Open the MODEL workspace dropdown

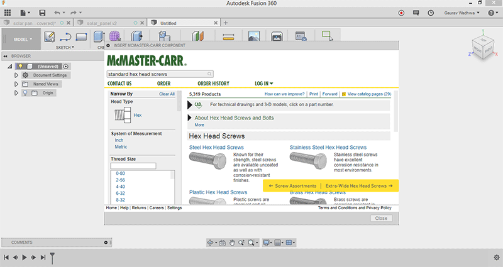22,40
